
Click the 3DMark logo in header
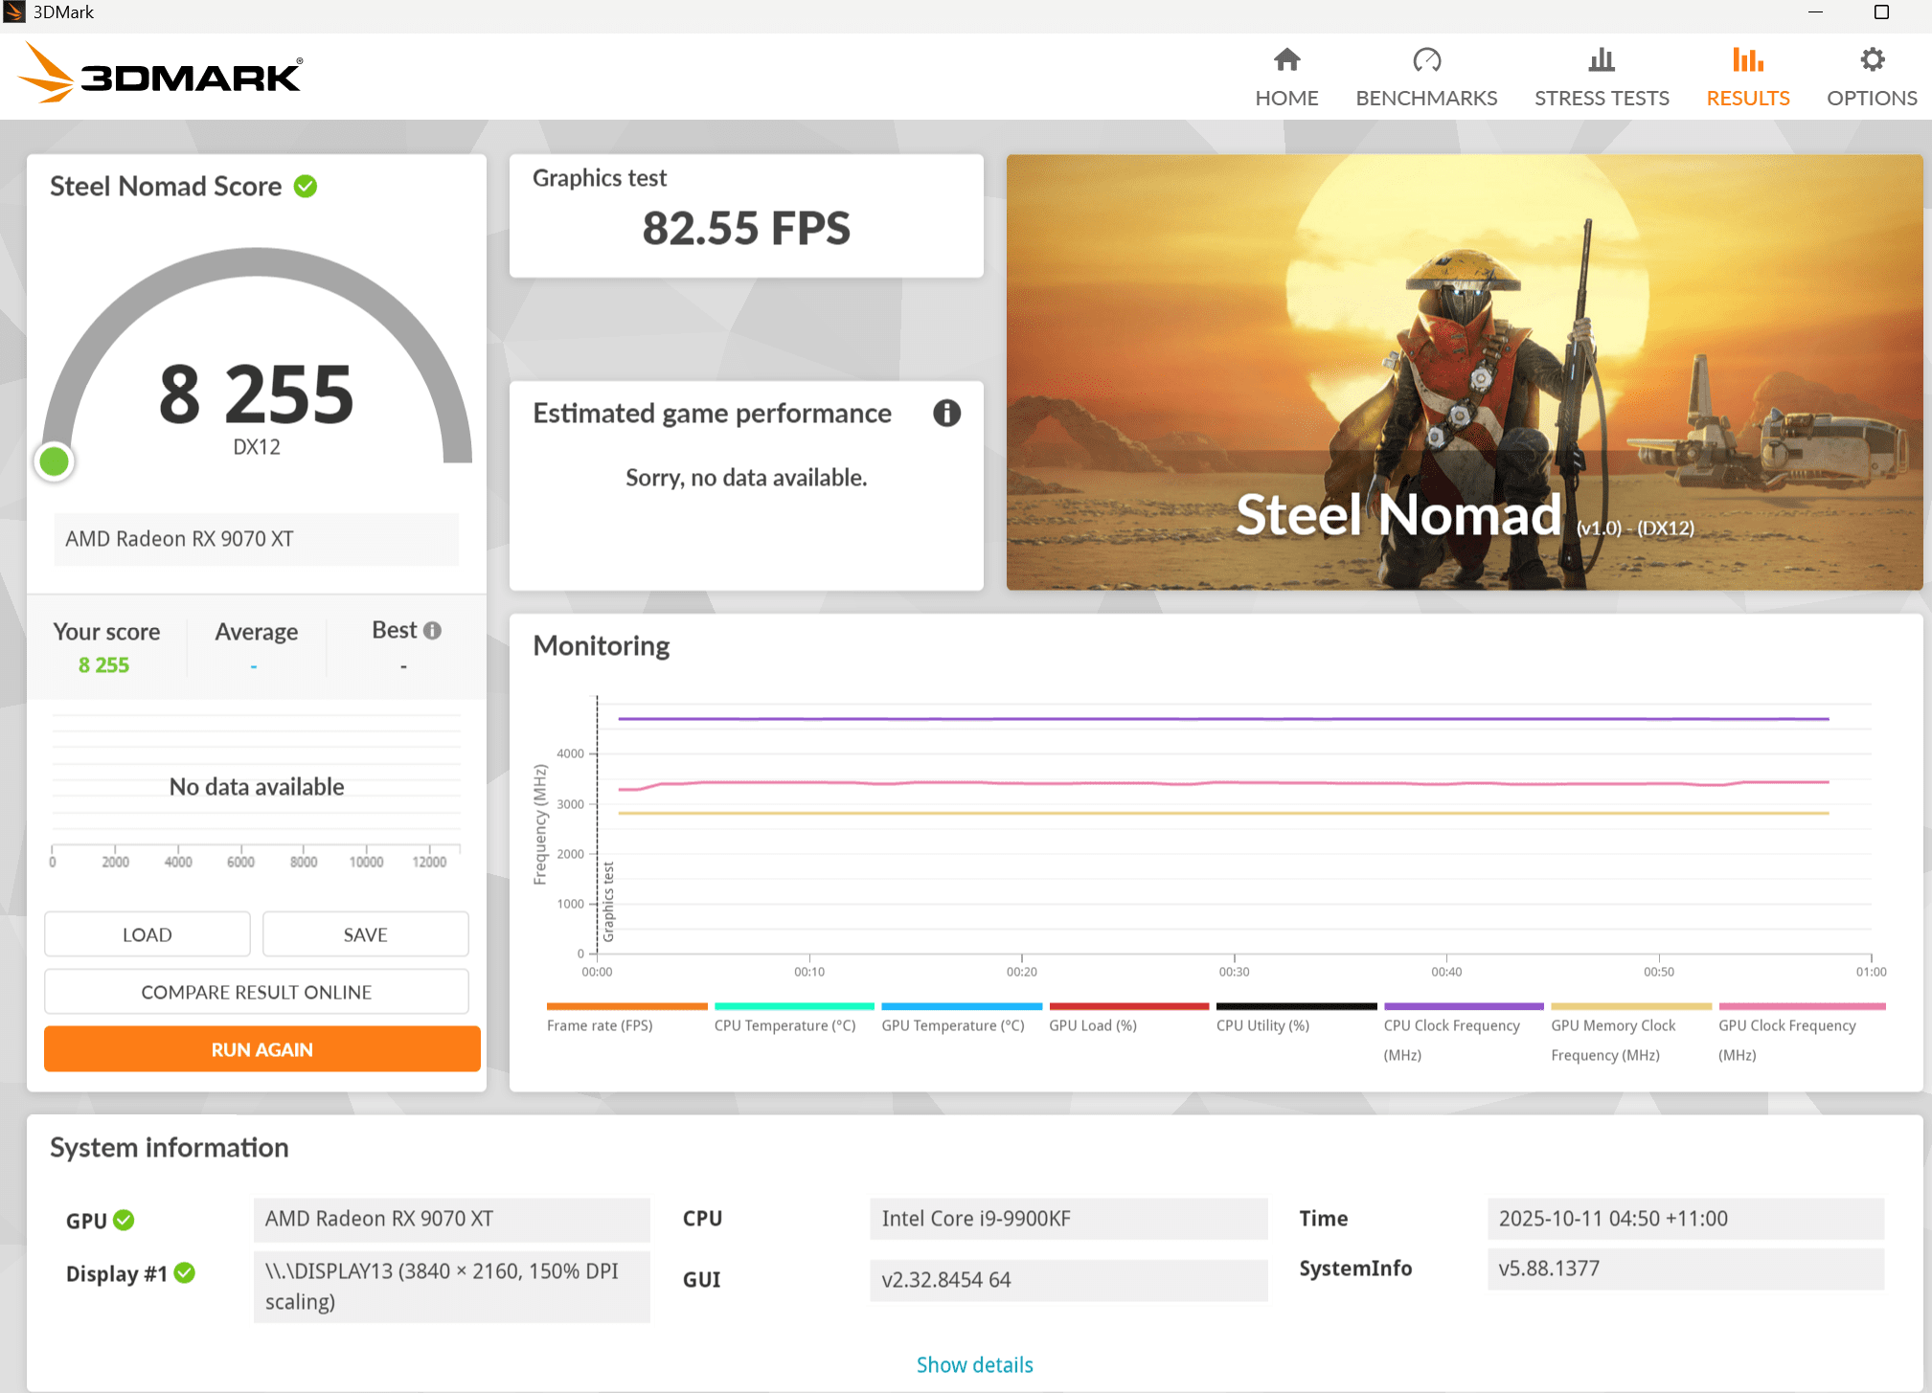pos(160,74)
